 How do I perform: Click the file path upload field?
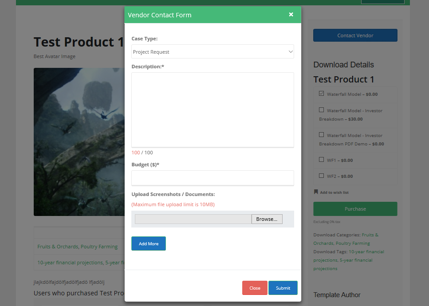pyautogui.click(x=193, y=219)
